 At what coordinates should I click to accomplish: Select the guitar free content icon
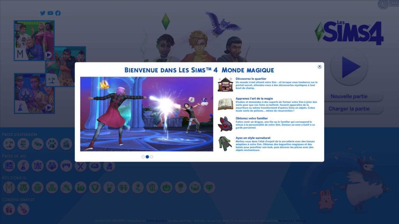tap(23, 209)
